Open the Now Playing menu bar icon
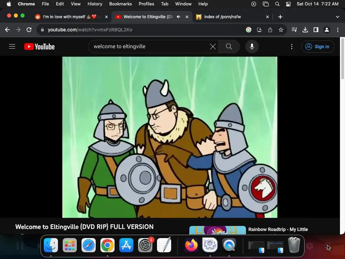 254,4
